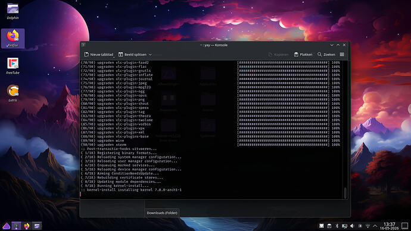Open the volume control tray icon

(352, 226)
